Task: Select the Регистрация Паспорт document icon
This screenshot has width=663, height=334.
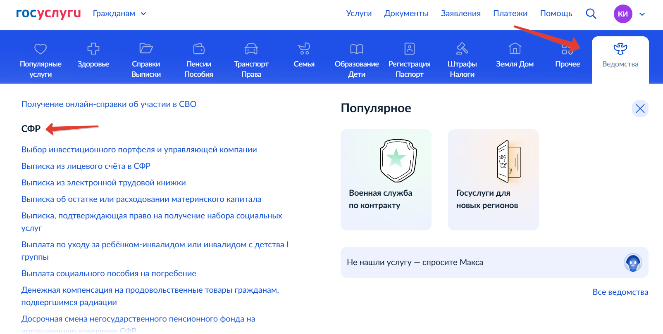Action: pos(410,49)
